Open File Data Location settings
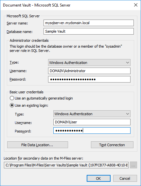The height and width of the screenshot is (186, 141). 38,145
